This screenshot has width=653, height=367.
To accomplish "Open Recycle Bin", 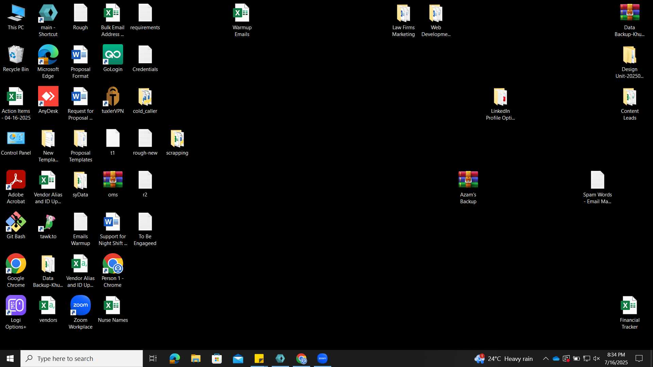I will pos(16,59).
